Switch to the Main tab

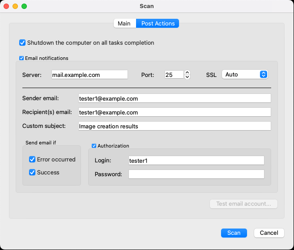click(125, 23)
